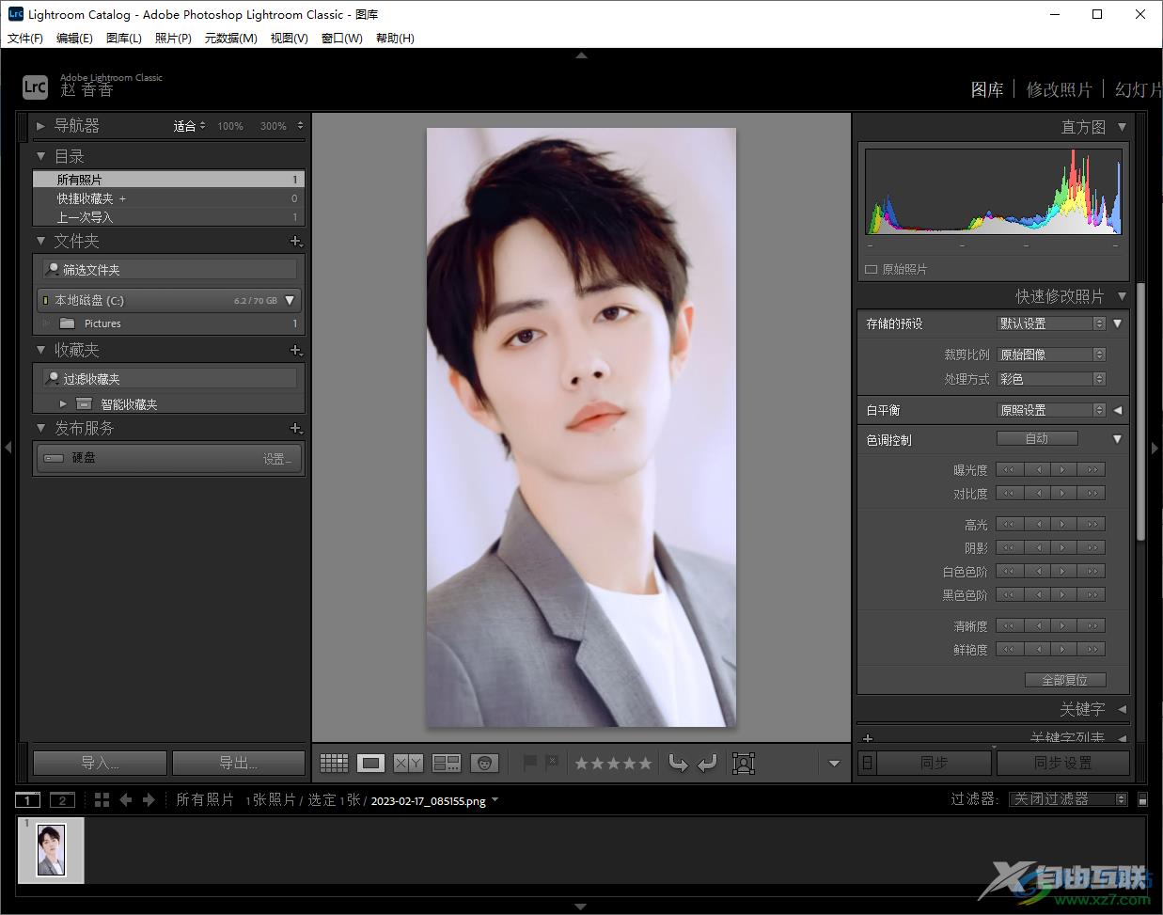Viewport: 1163px width, 915px height.
Task: Collapse the 目录 panel
Action: (x=40, y=156)
